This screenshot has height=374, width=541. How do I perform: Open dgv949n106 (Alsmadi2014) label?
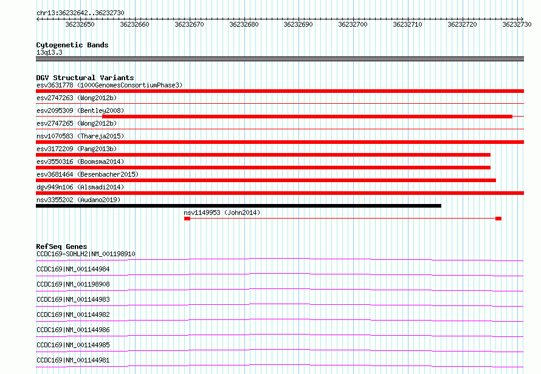[80, 187]
